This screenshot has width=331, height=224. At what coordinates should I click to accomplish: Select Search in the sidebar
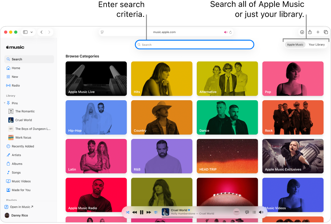[29, 59]
